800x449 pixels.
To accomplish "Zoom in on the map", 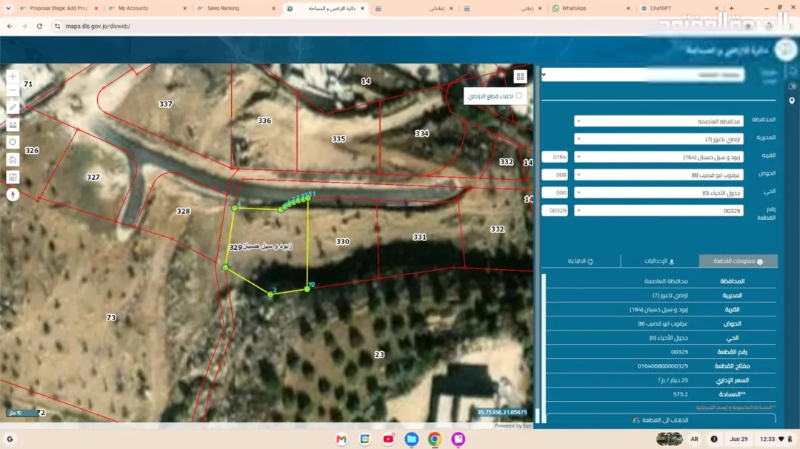I will 13,76.
